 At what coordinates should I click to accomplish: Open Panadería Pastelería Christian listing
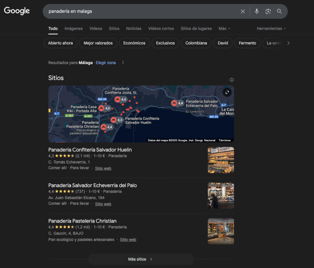(x=82, y=221)
